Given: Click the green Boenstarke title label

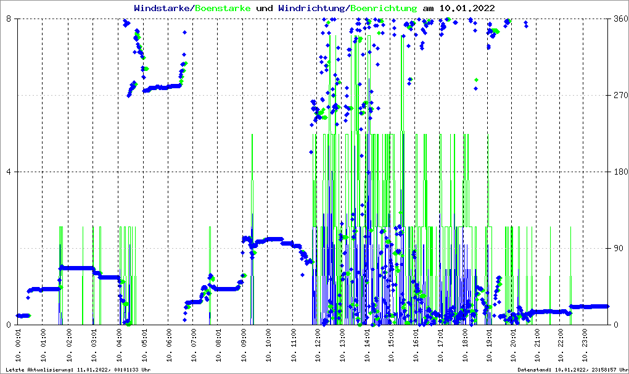Looking at the screenshot, I should pyautogui.click(x=223, y=9).
